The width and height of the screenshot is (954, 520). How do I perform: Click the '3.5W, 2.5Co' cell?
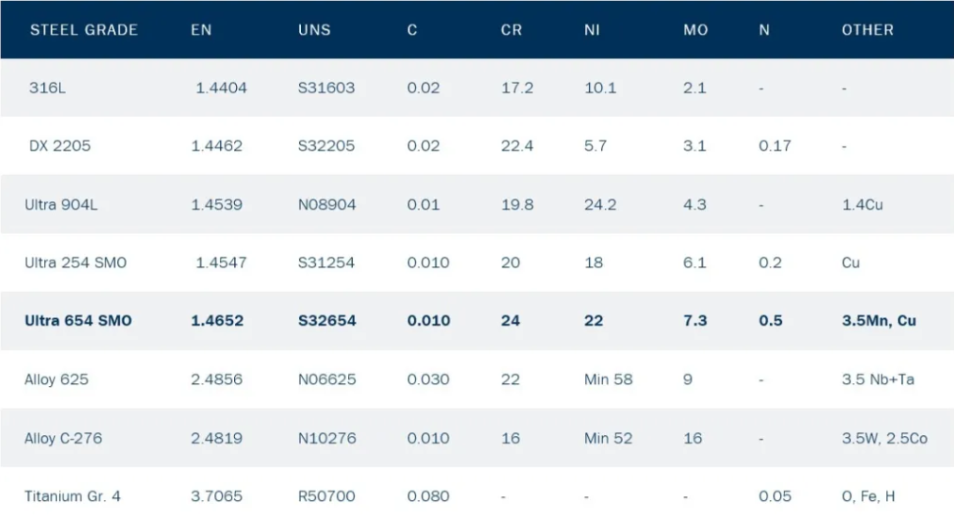pyautogui.click(x=886, y=438)
